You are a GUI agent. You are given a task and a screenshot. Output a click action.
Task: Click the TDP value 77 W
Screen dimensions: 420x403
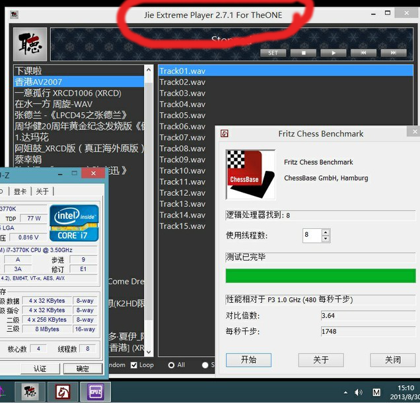pyautogui.click(x=34, y=218)
